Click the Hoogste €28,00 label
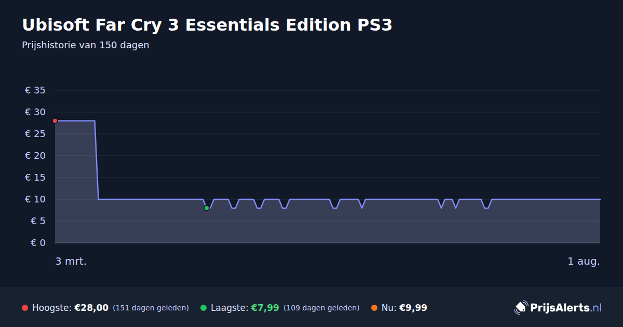This screenshot has height=327, width=623. pyautogui.click(x=70, y=308)
